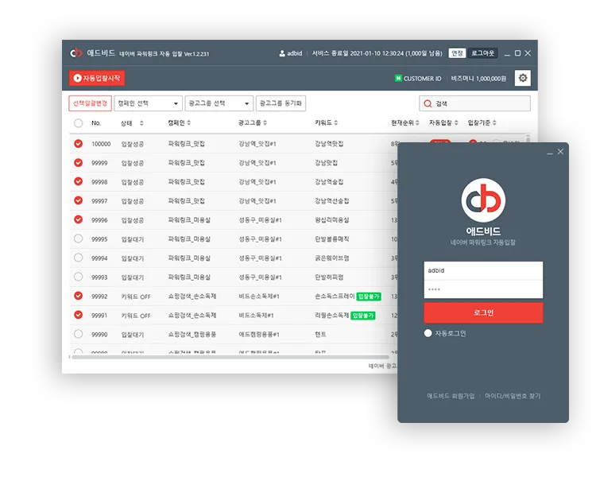Click the 연장 extend button
Screen dimensions: 596x477
pyautogui.click(x=457, y=53)
